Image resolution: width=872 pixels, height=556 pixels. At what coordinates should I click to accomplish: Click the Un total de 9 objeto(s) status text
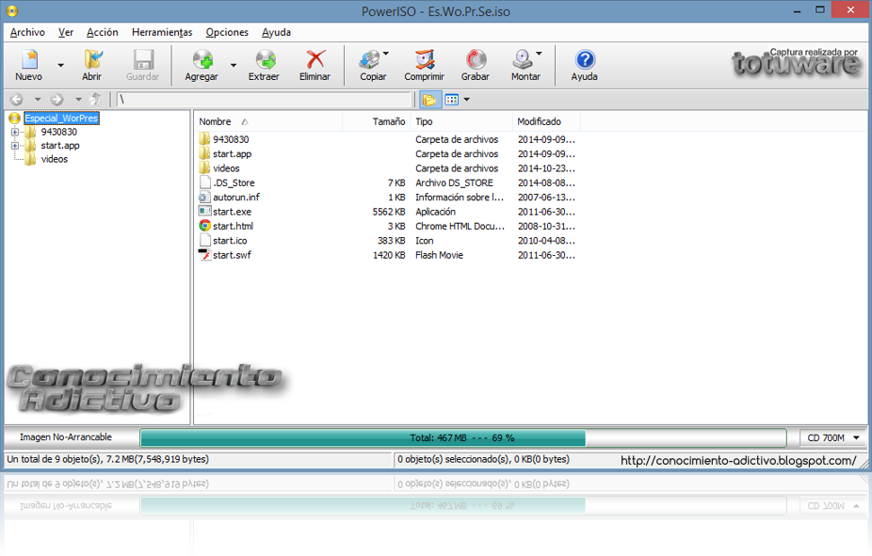tap(108, 459)
